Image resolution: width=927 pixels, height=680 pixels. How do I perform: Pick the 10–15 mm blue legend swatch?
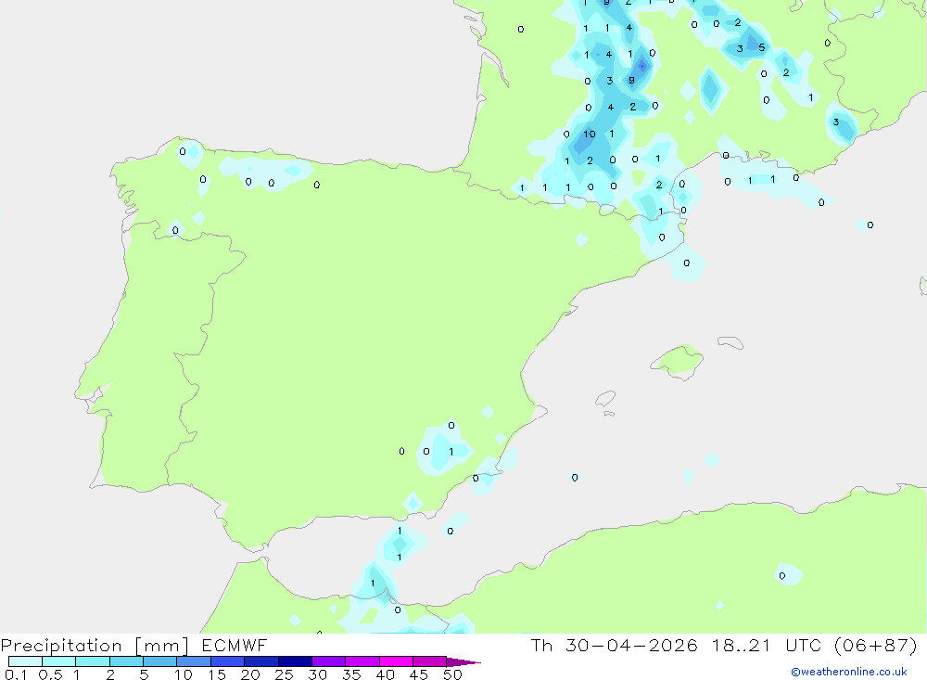pyautogui.click(x=194, y=661)
